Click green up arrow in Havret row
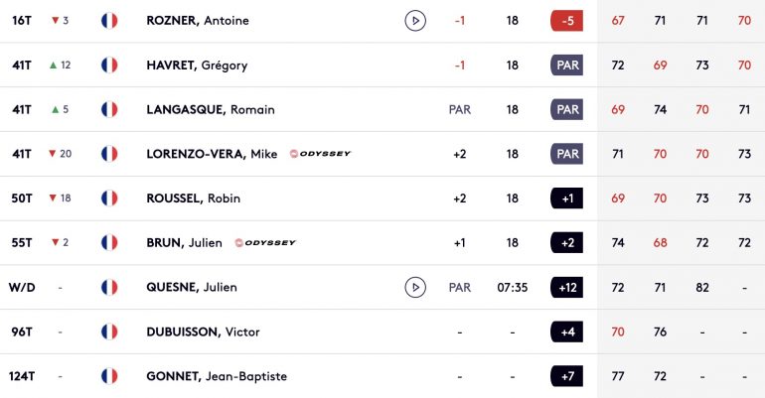 coord(54,65)
